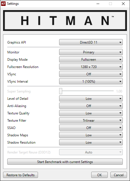Image resolution: width=130 pixels, height=181 pixels.
Task: Click the Super Sampling slider handle
Action: (61, 91)
